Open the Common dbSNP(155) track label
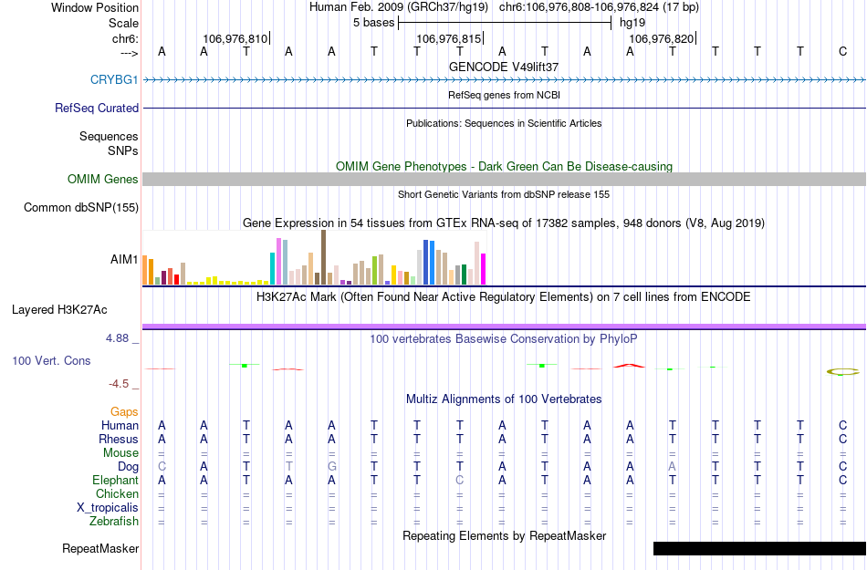Screen dimensions: 867x570 (x=80, y=208)
